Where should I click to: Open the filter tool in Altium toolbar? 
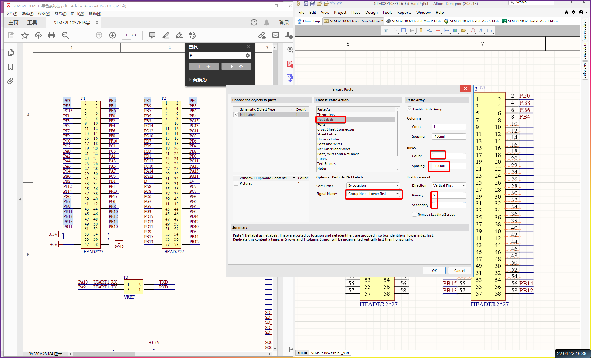tap(386, 30)
